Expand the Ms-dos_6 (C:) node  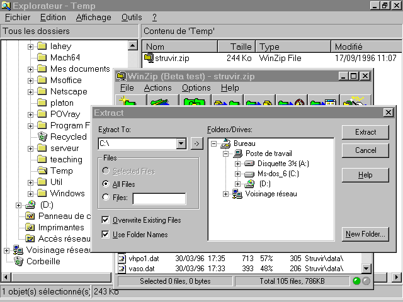pyautogui.click(x=237, y=174)
